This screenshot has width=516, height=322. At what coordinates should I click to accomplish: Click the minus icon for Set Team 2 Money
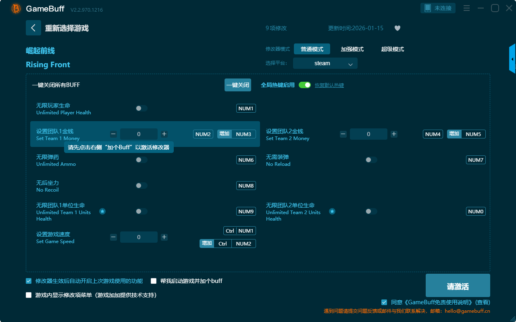[343, 134]
